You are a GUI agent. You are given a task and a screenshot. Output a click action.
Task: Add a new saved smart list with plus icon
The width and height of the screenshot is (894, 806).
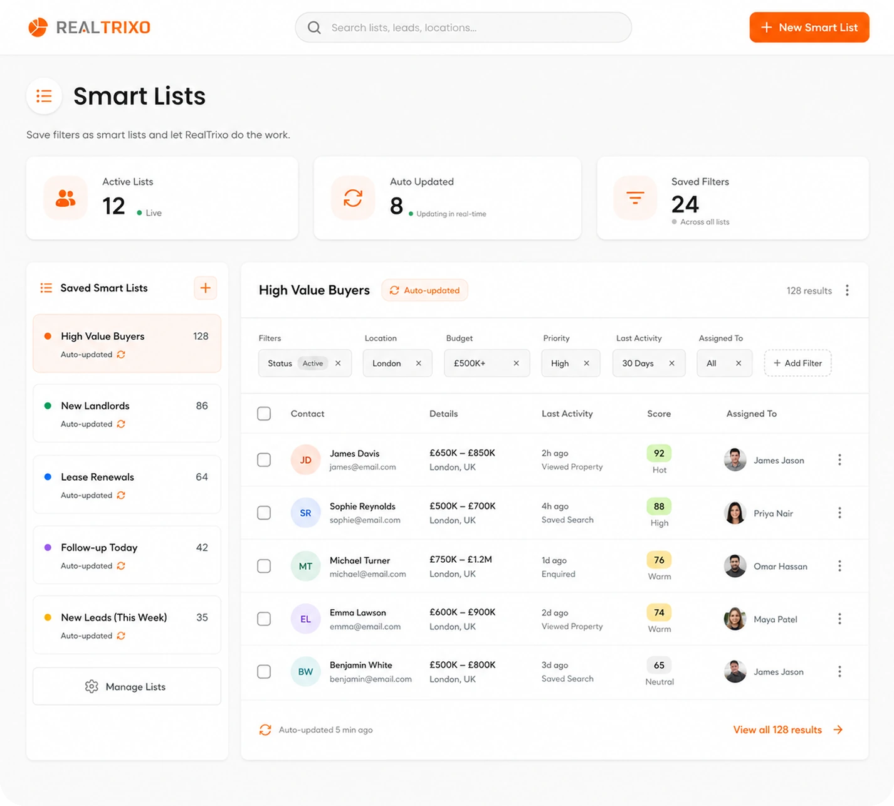tap(205, 288)
